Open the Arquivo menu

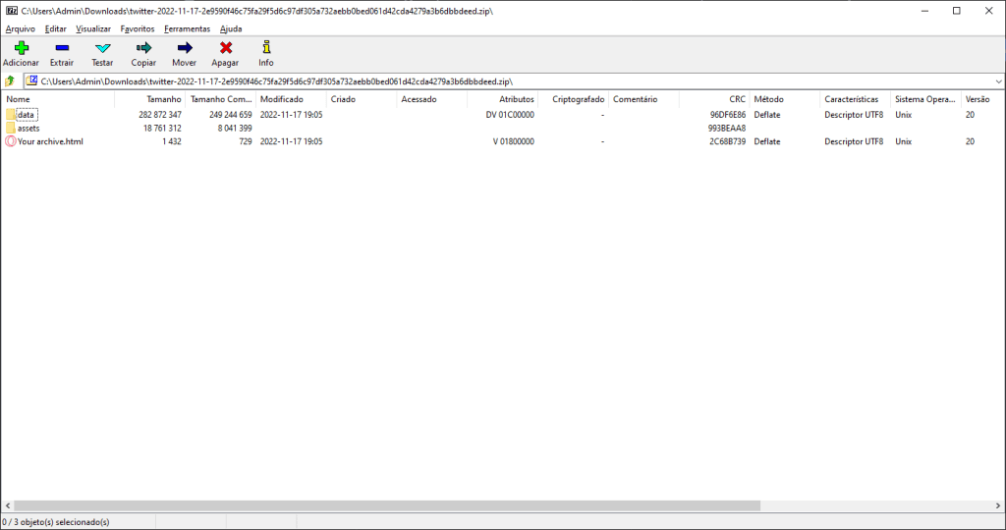[20, 29]
